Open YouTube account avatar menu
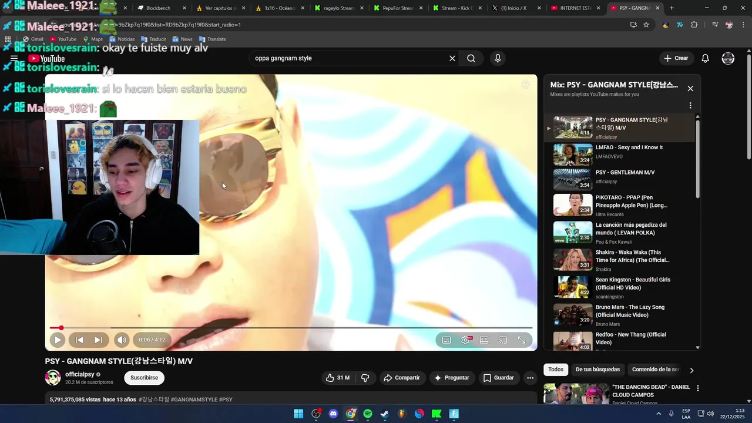752x423 pixels. [728, 58]
